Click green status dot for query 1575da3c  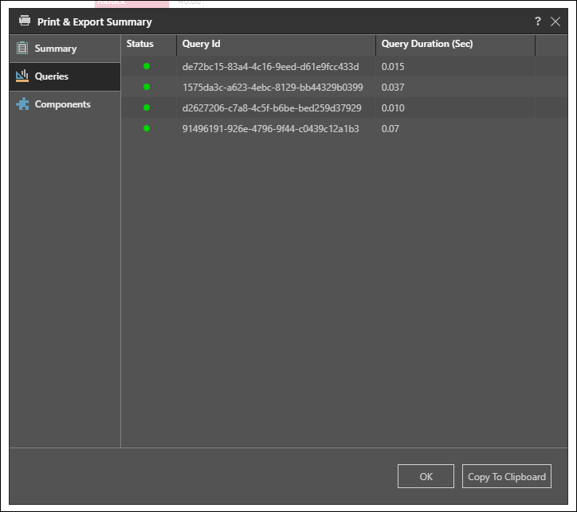coord(147,87)
